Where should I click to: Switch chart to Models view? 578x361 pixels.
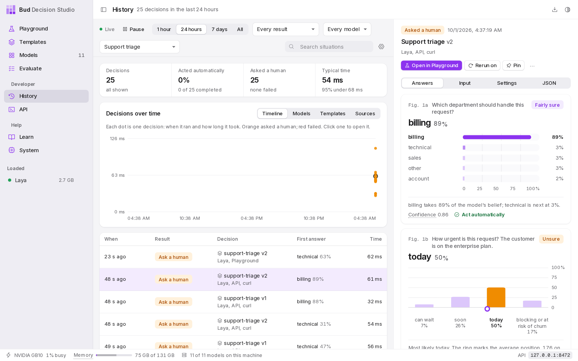(301, 114)
